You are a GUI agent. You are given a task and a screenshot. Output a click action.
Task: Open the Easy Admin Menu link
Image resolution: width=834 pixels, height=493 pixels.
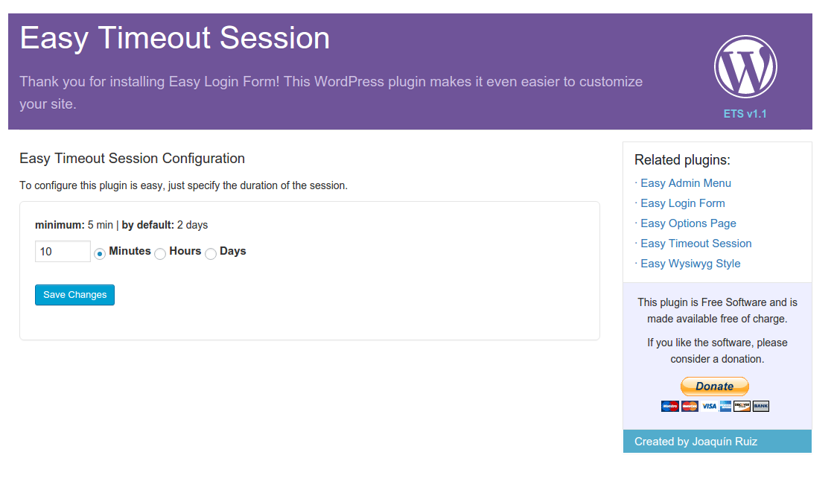[686, 183]
